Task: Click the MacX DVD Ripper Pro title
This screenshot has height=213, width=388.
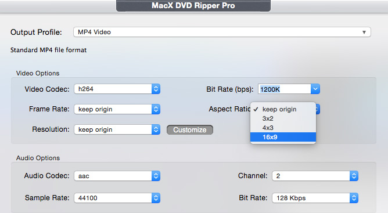Action: click(193, 5)
